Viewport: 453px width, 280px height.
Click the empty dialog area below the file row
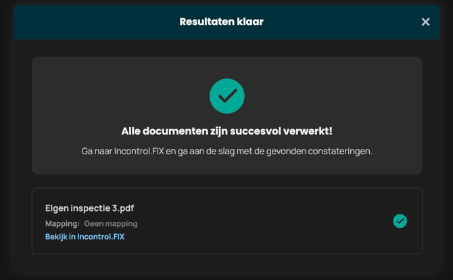tap(226, 266)
